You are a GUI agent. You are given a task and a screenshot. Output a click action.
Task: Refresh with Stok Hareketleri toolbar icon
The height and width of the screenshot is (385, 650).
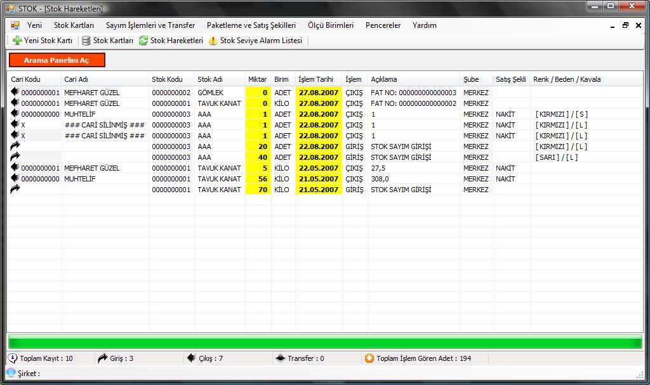point(143,41)
